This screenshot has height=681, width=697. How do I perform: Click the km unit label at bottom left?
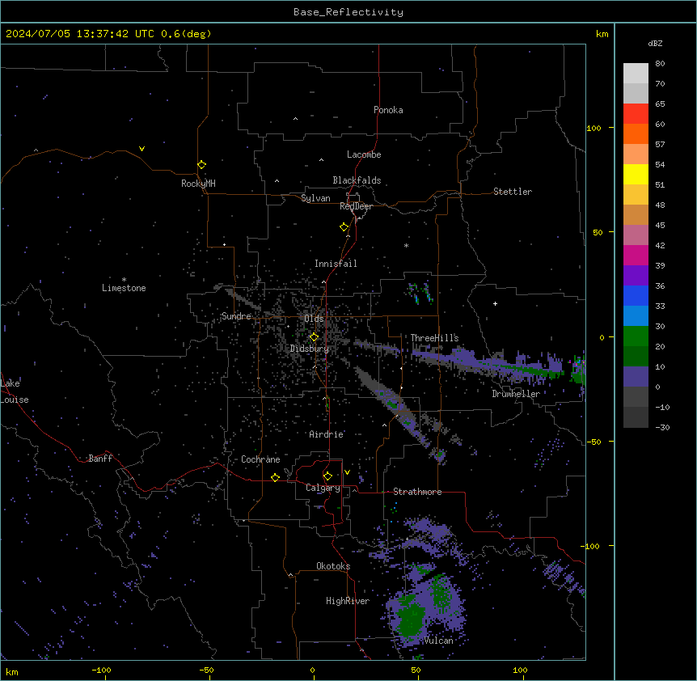[x=12, y=672]
